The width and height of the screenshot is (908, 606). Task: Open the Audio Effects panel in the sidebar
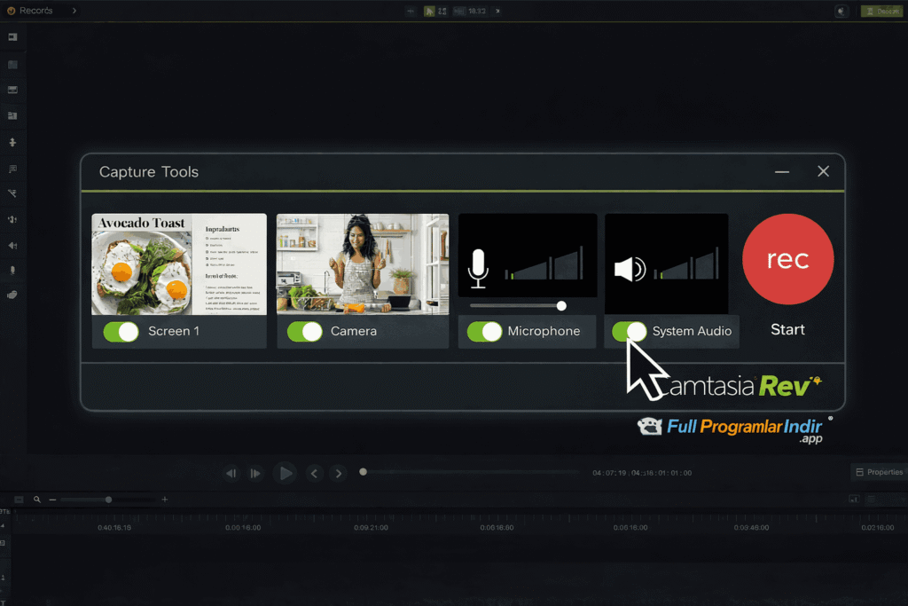[12, 245]
